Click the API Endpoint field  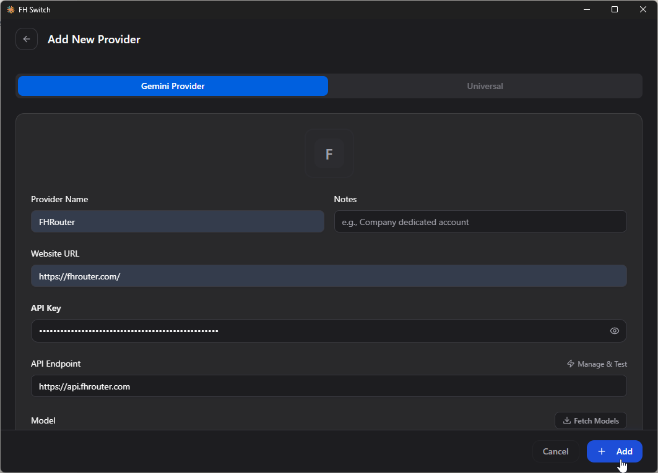click(x=329, y=386)
